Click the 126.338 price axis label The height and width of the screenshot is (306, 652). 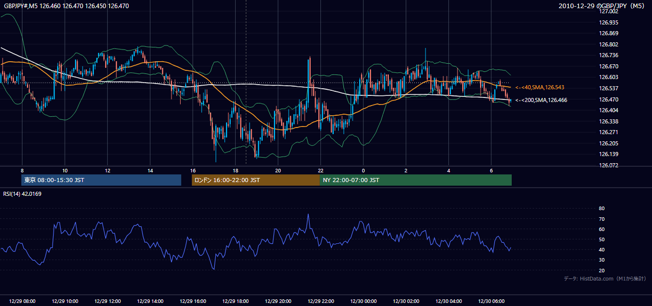tap(608, 121)
